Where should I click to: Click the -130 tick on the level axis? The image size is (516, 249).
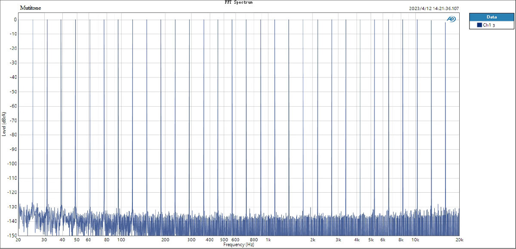click(12, 207)
